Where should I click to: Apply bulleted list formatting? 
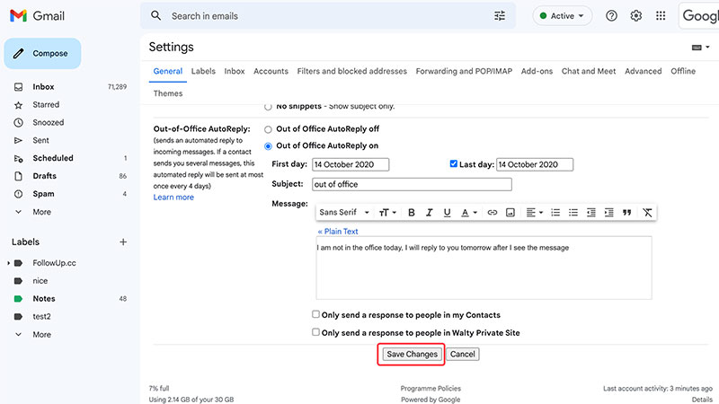tap(573, 213)
